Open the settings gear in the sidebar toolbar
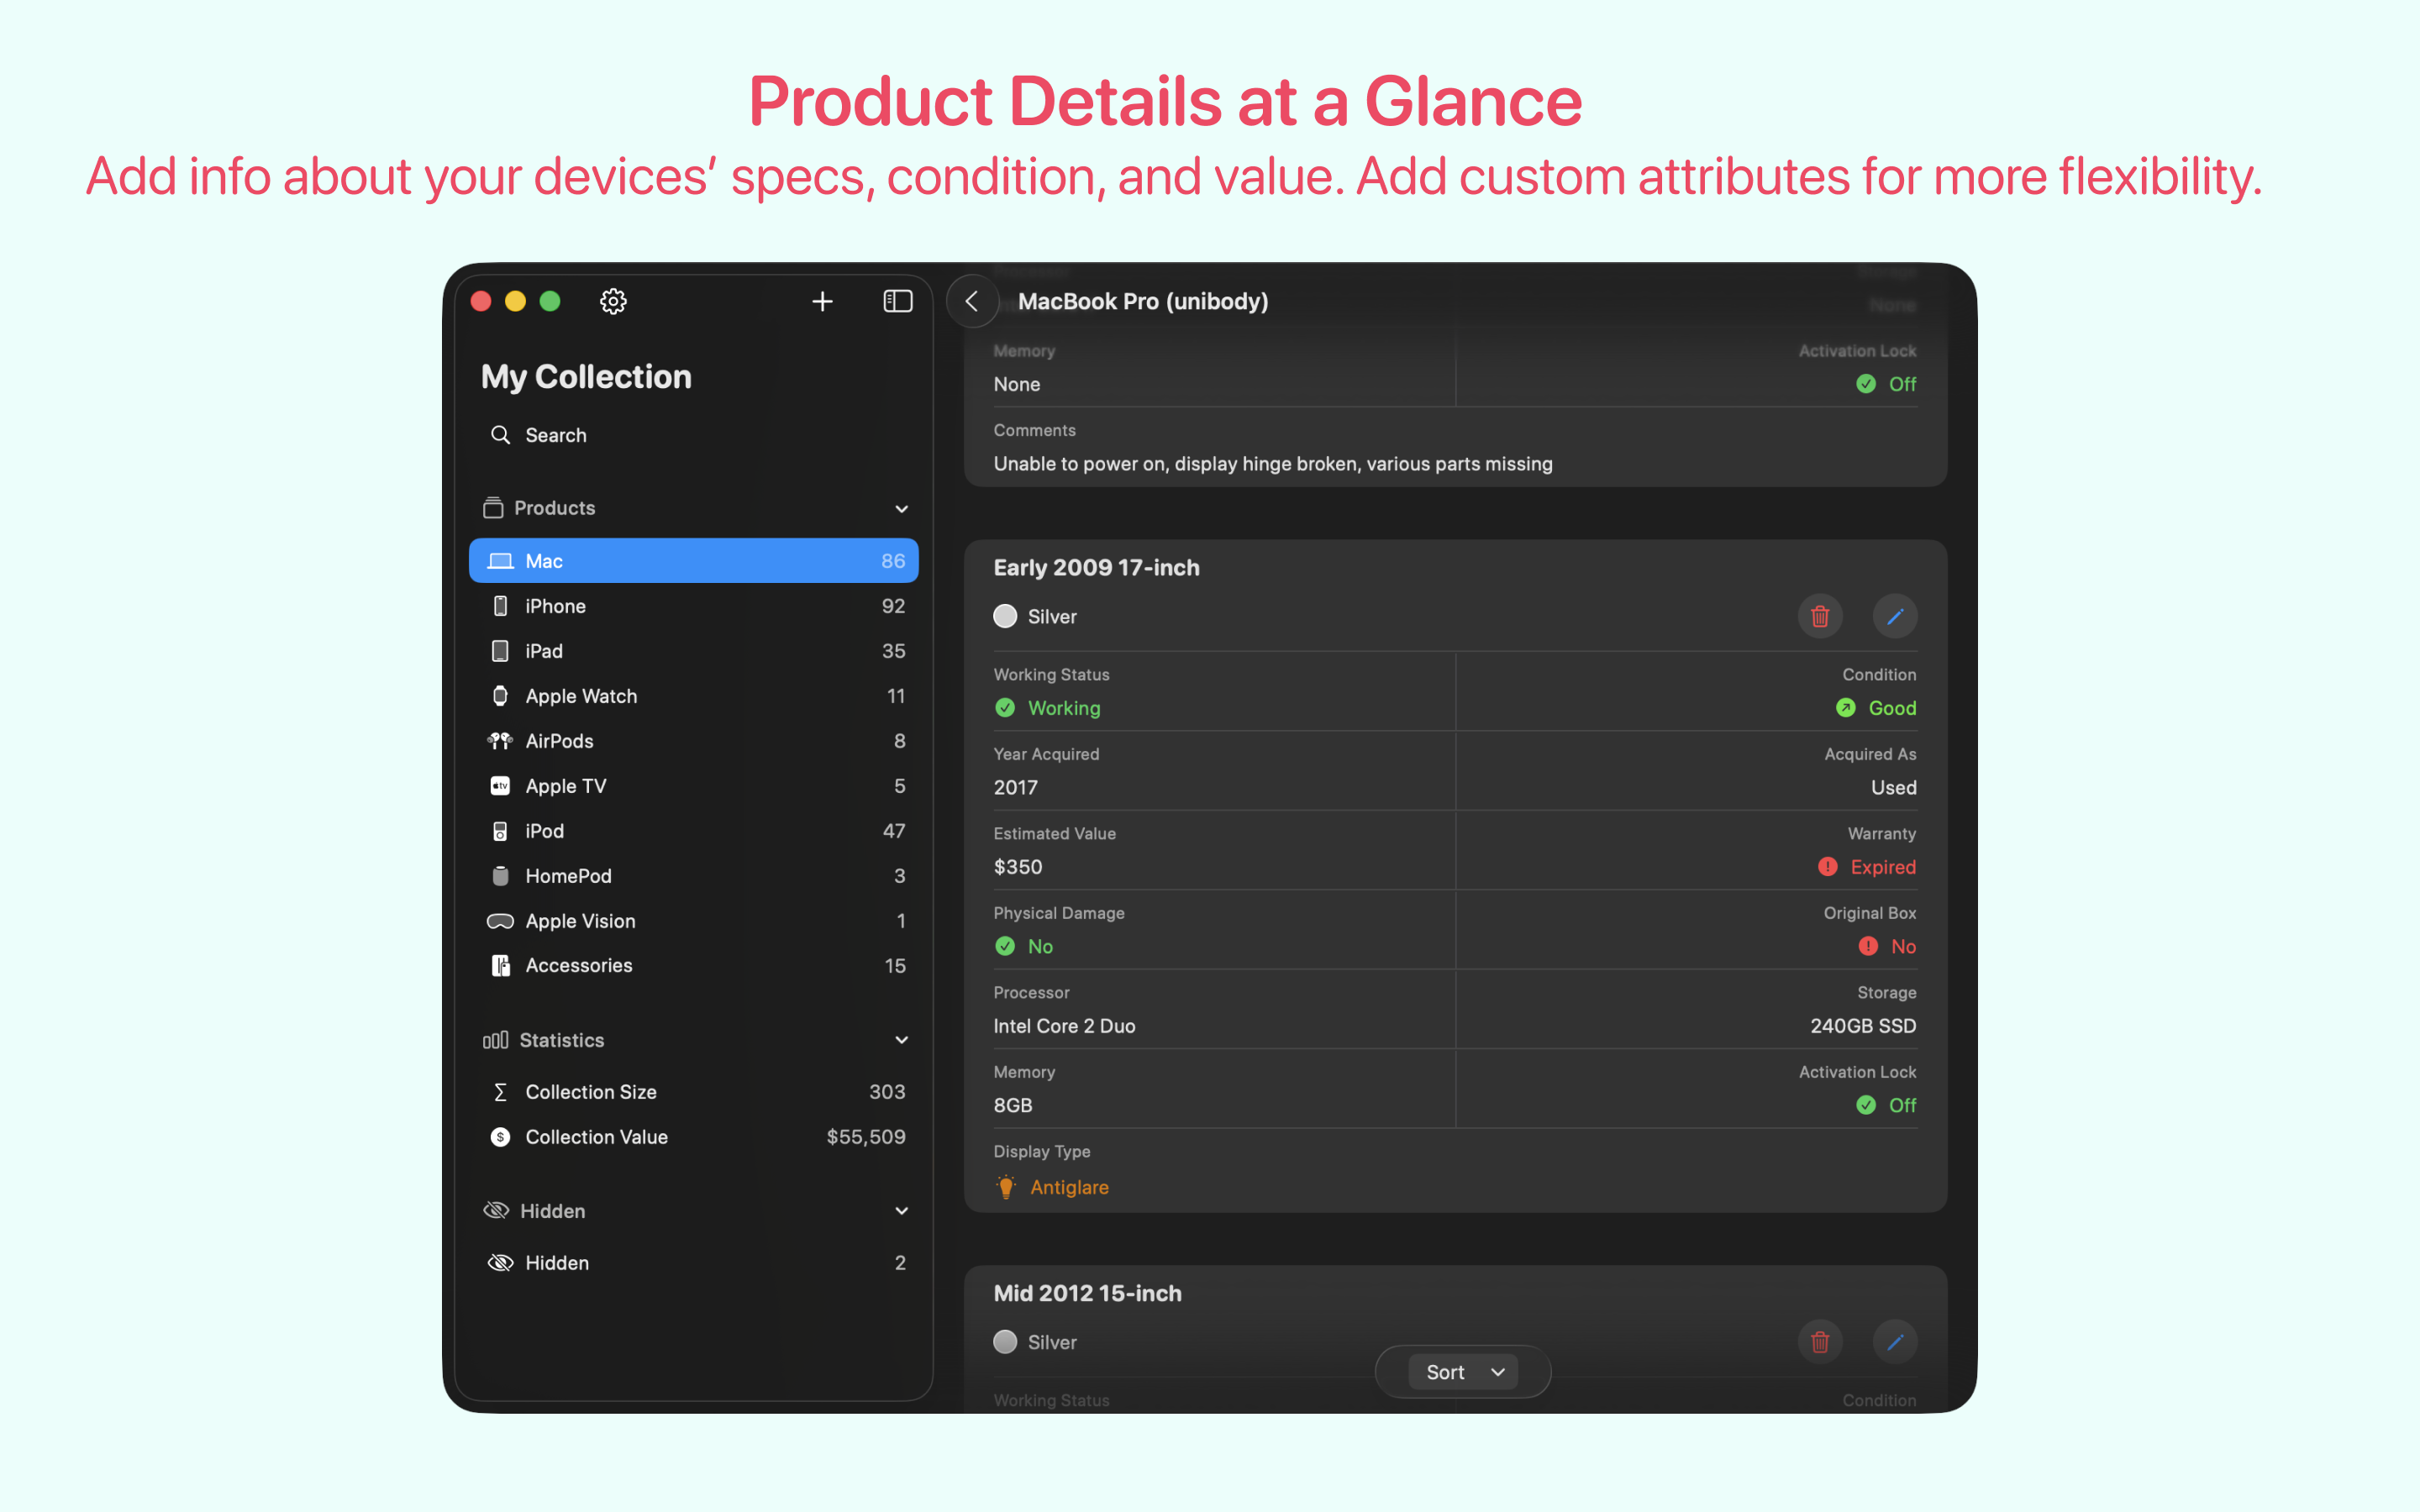2420x1512 pixels. click(613, 301)
